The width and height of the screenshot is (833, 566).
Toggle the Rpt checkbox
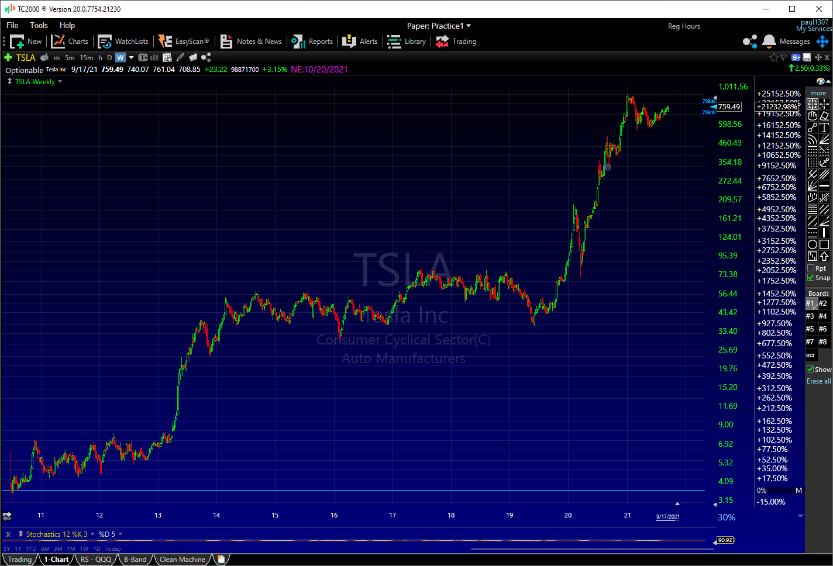(x=811, y=268)
